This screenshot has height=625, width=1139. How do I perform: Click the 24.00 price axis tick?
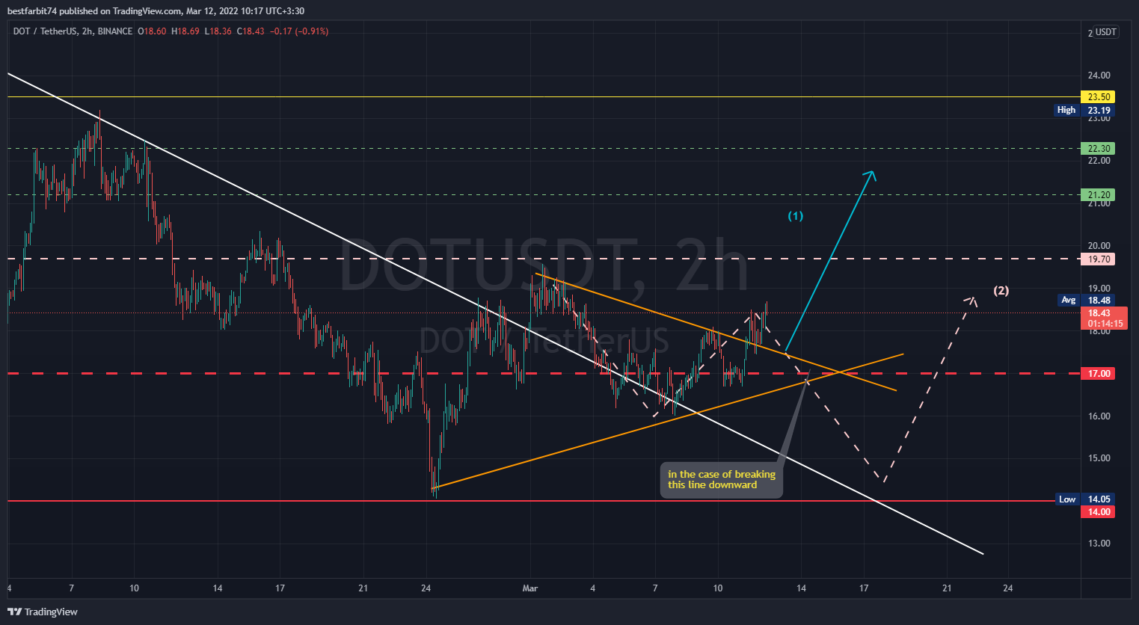point(1099,76)
